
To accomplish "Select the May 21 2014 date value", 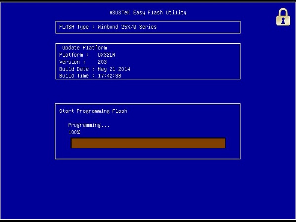I will pyautogui.click(x=114, y=69).
